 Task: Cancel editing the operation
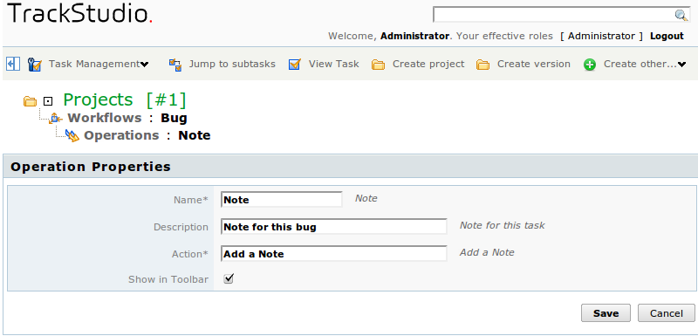[x=666, y=313]
